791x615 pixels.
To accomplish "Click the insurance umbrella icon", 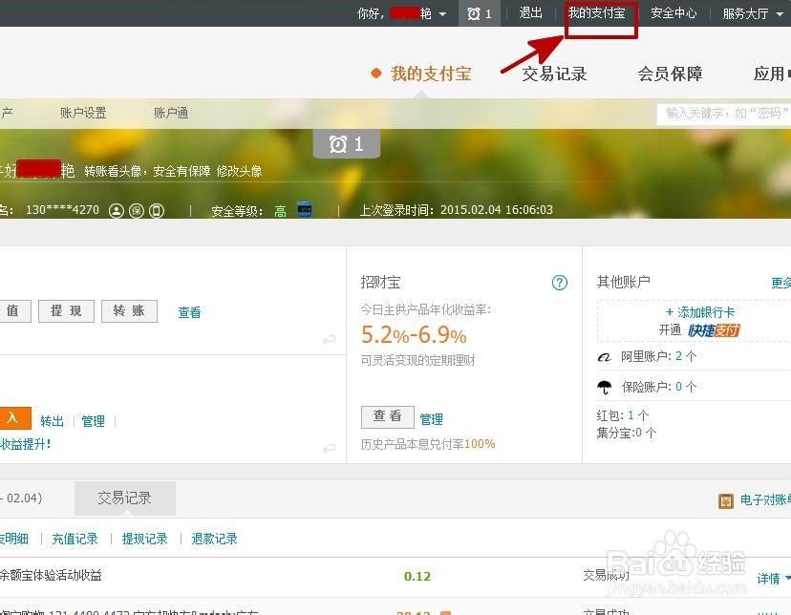I will point(605,387).
